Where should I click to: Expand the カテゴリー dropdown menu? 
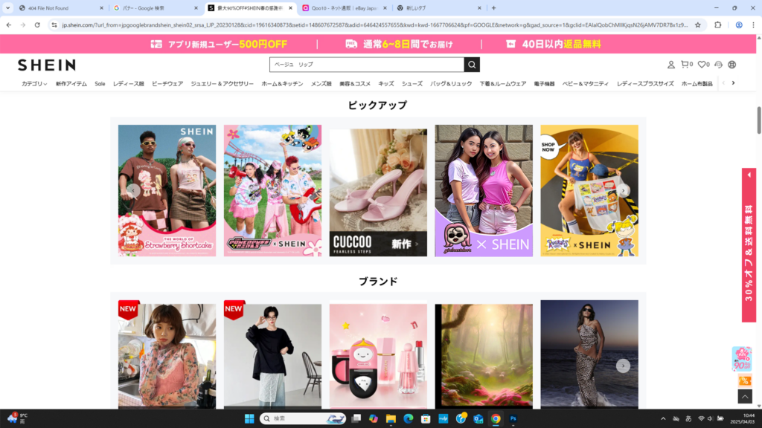click(34, 84)
